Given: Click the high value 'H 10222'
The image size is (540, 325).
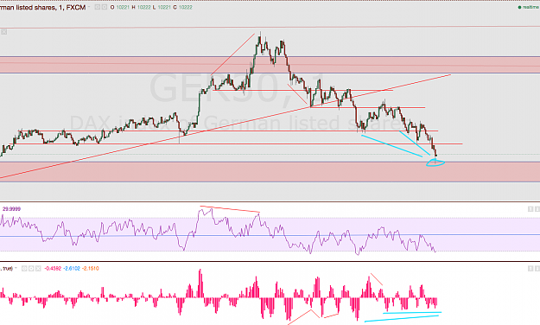Looking at the screenshot, I should click(141, 7).
